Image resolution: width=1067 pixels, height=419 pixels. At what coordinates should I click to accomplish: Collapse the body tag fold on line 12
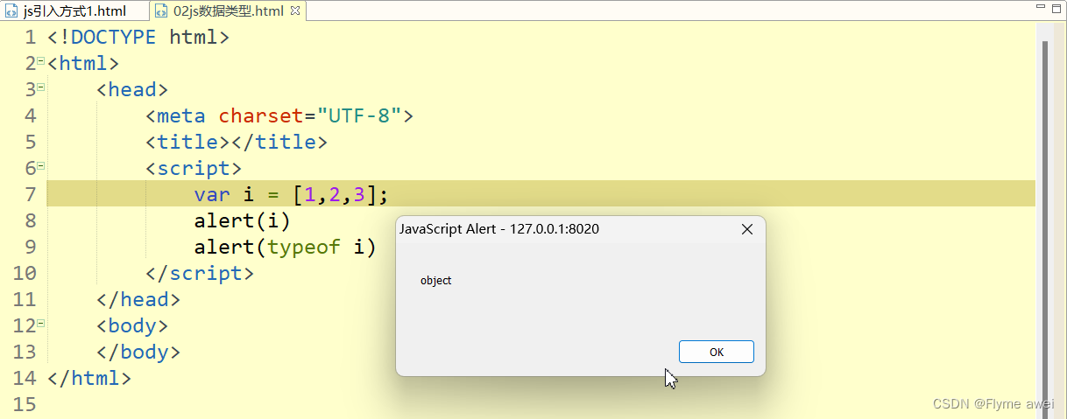tap(41, 323)
